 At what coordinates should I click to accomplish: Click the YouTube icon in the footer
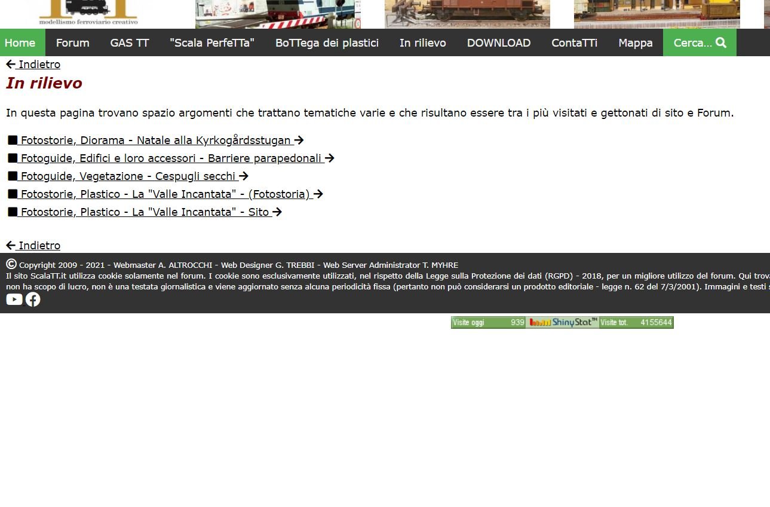coord(14,300)
